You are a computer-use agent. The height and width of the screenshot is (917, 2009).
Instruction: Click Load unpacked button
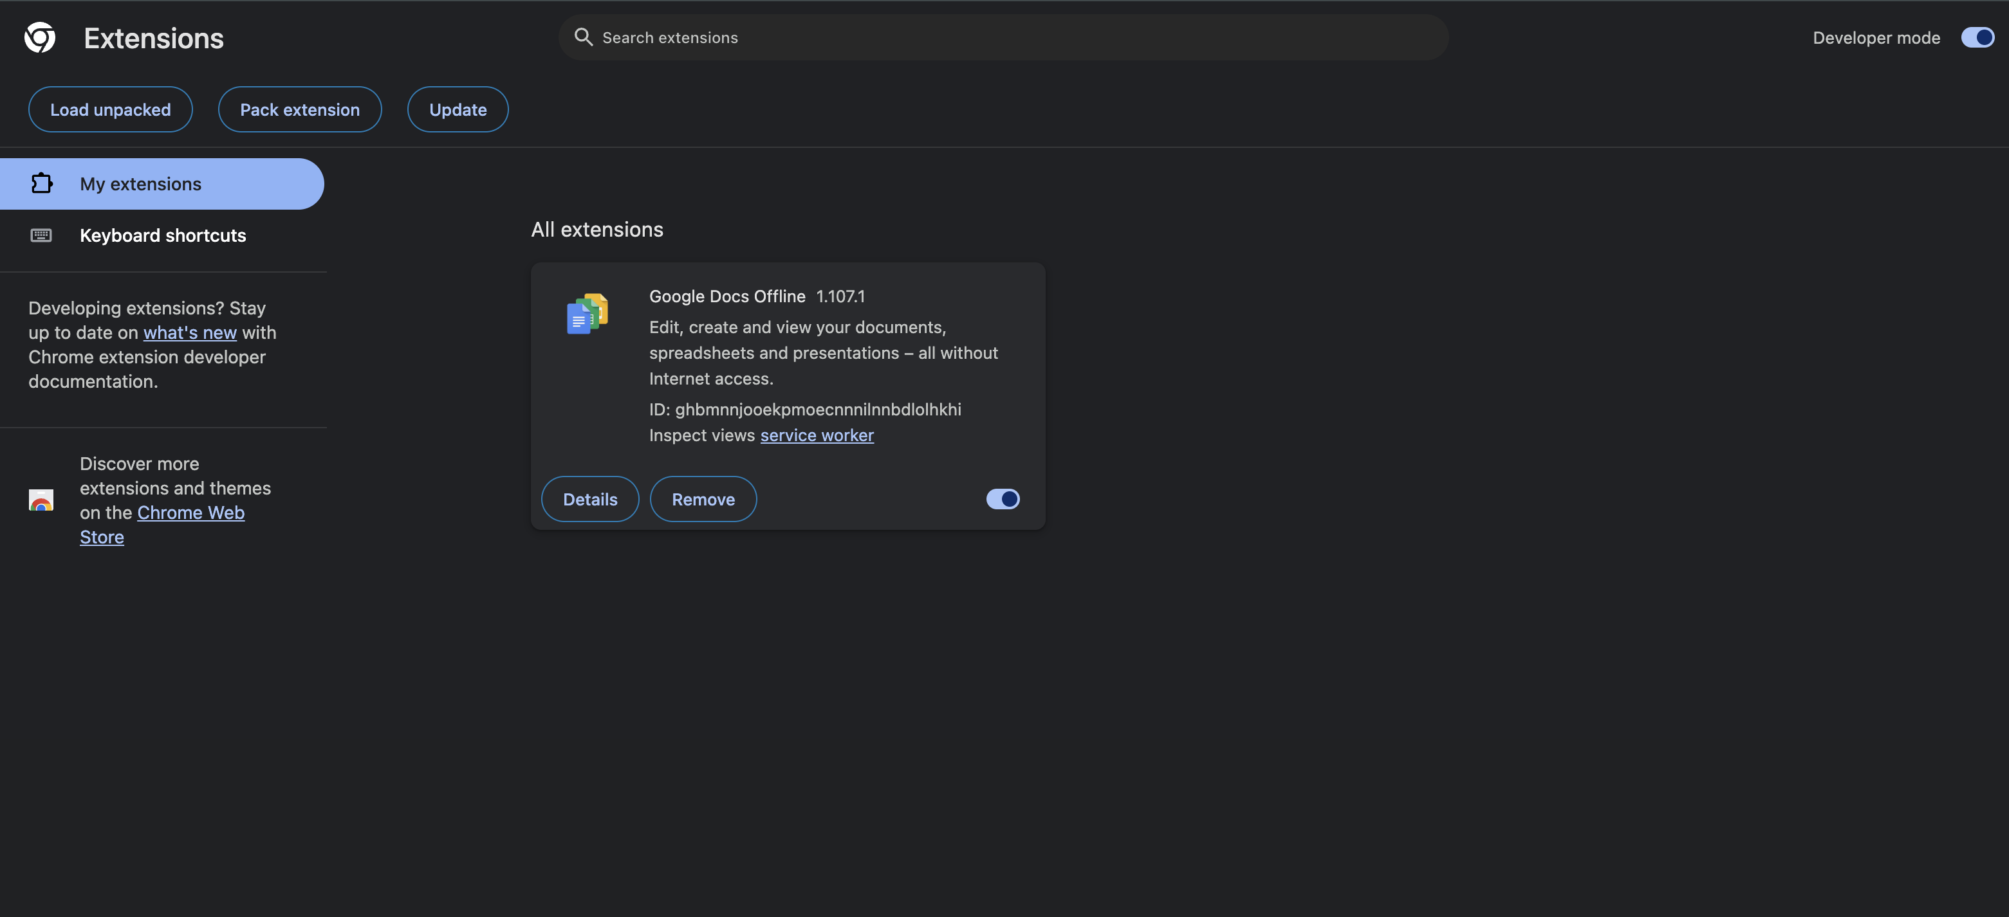(x=111, y=109)
